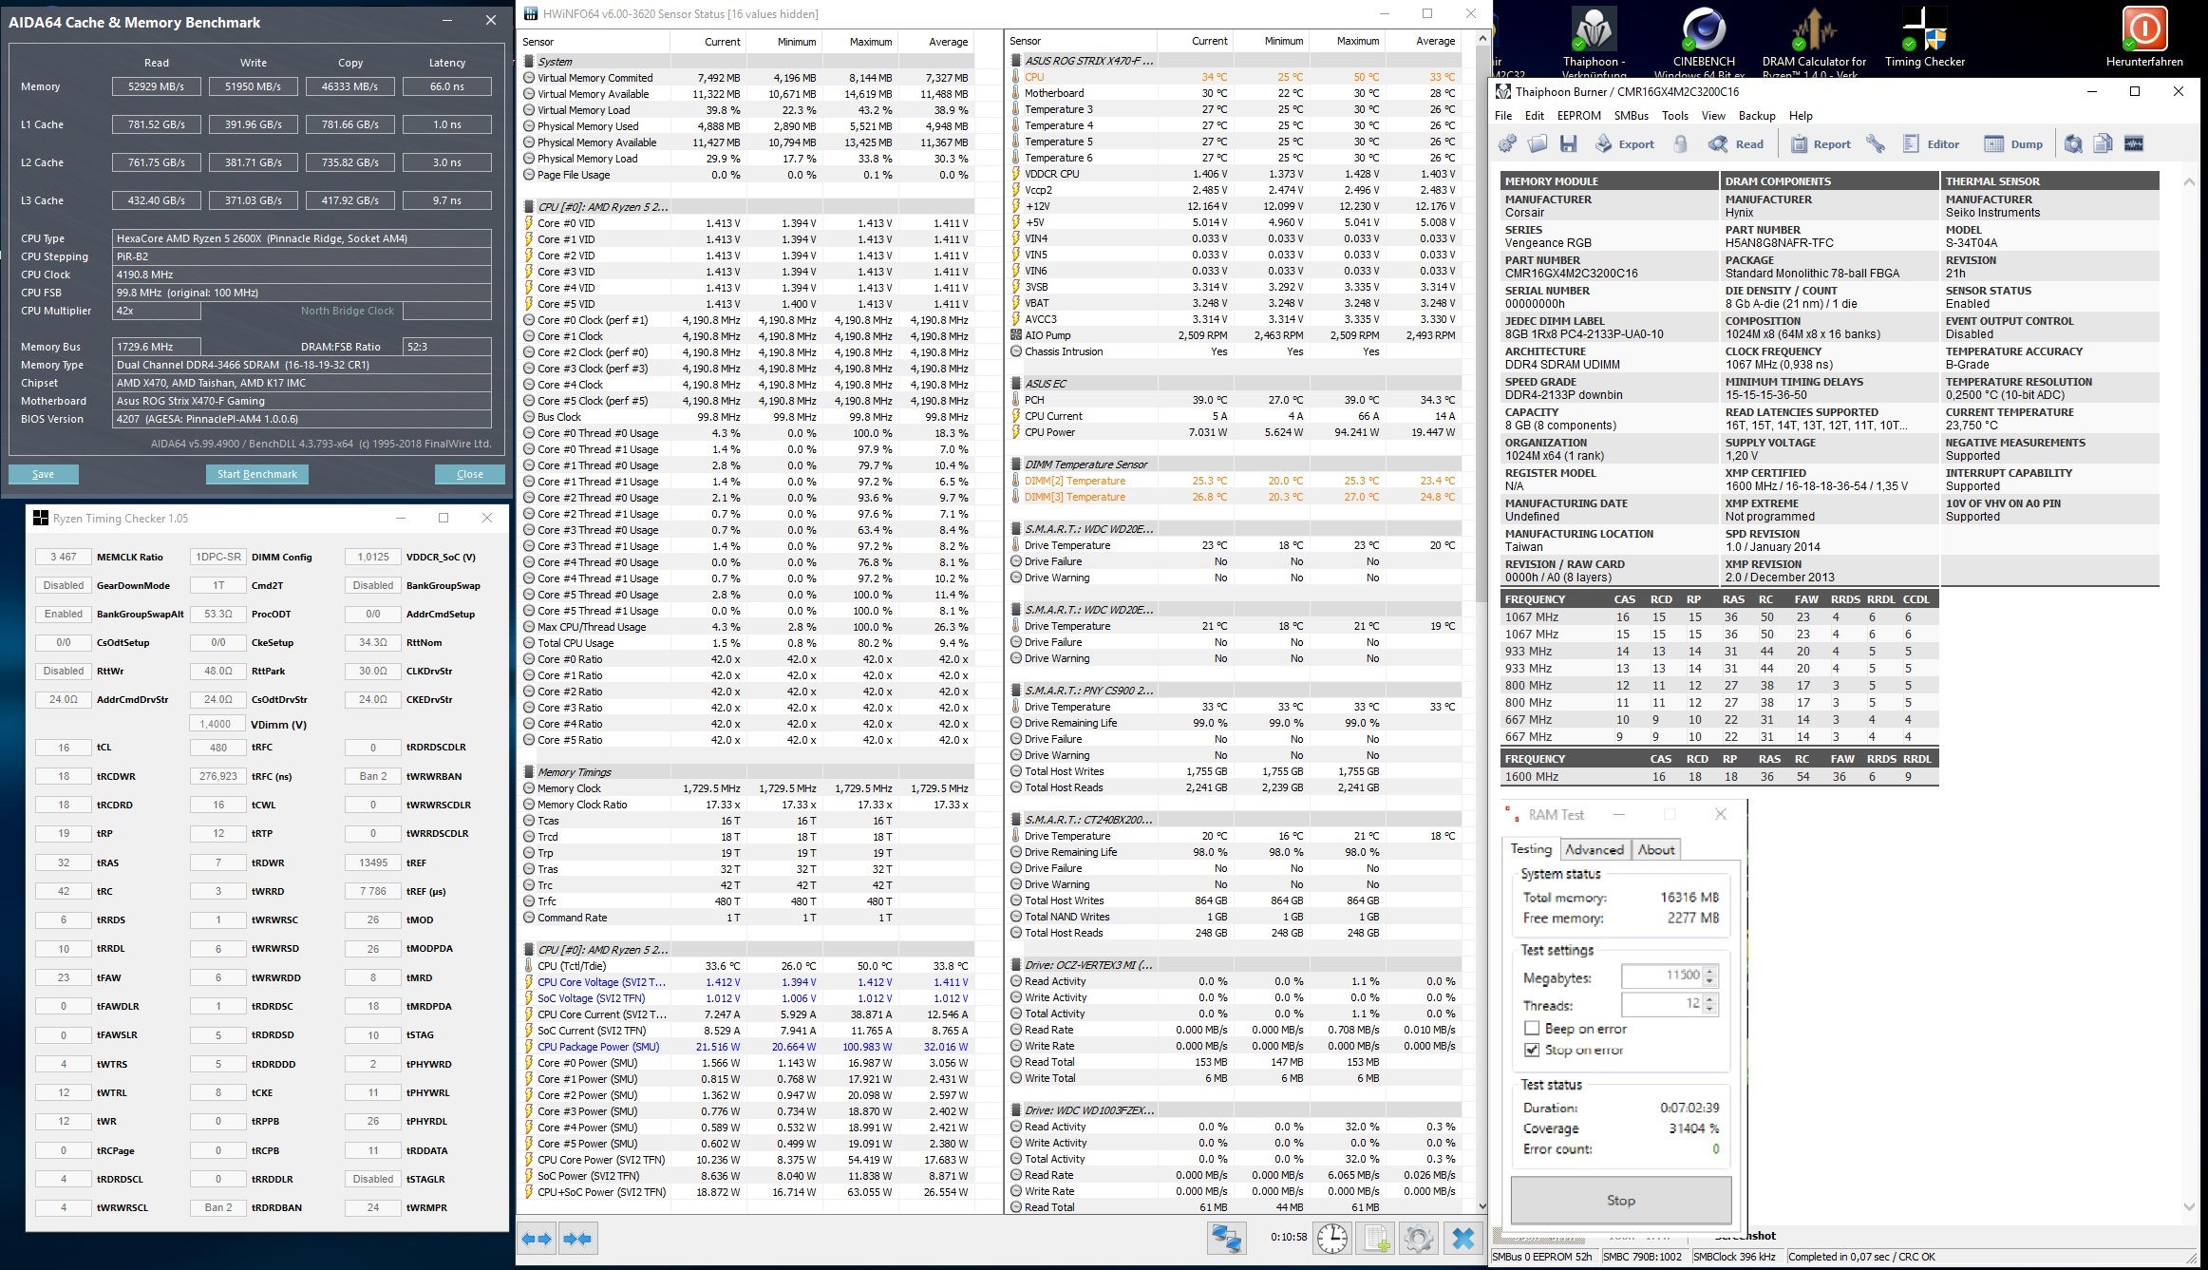Click the Start Benchmark button in AIDA64
This screenshot has height=1270, width=2208.
pos(255,473)
